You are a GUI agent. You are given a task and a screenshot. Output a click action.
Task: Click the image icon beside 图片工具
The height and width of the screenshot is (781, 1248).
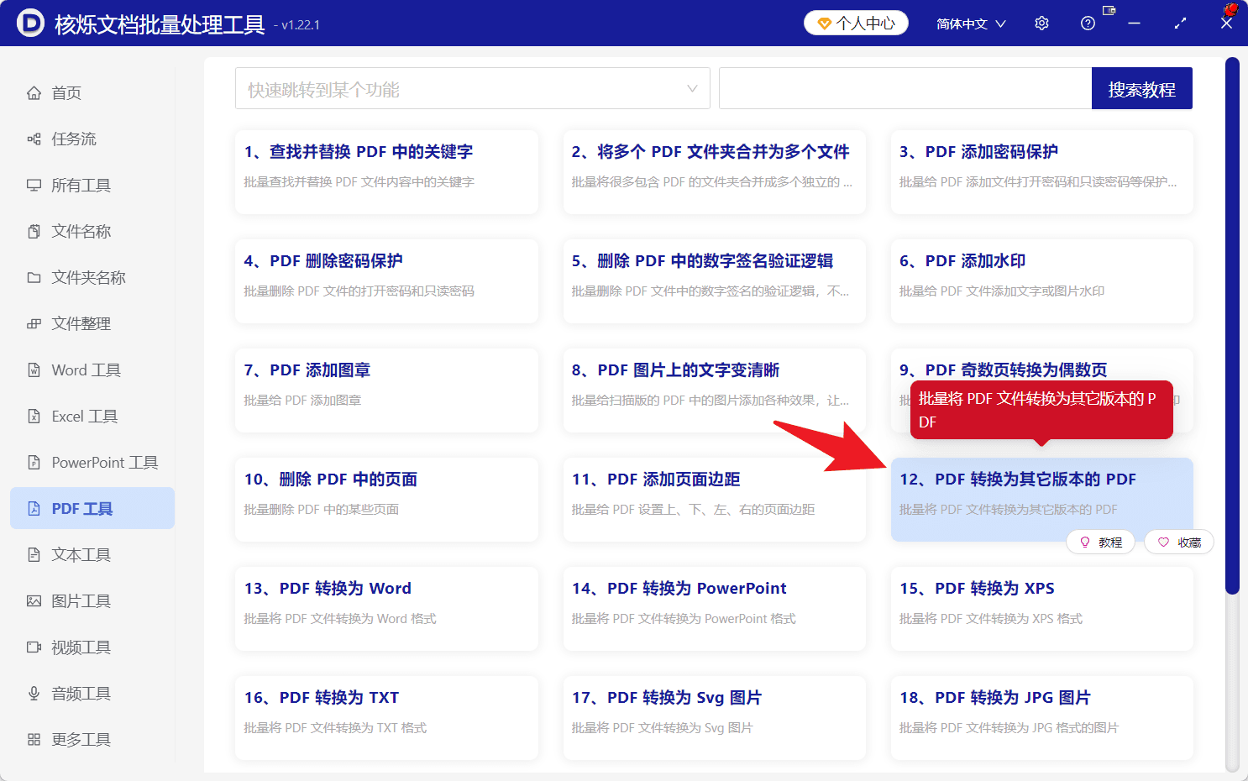(x=34, y=601)
